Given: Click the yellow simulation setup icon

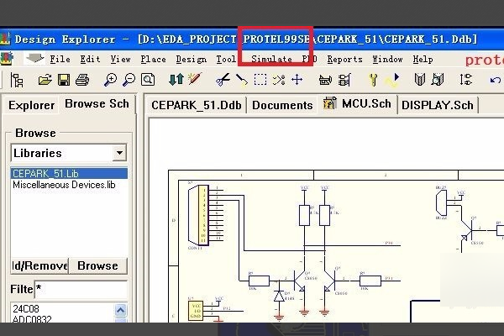Looking at the screenshot, I should [x=373, y=80].
